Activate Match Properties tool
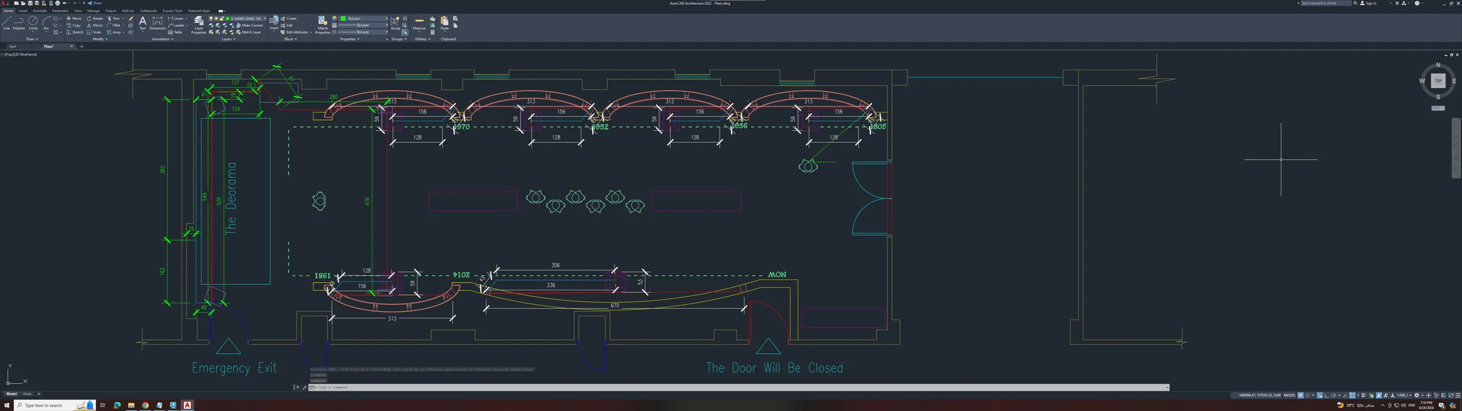The image size is (1462, 411). (323, 25)
